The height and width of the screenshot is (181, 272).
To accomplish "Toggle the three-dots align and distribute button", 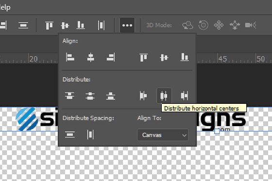I will pos(127,25).
